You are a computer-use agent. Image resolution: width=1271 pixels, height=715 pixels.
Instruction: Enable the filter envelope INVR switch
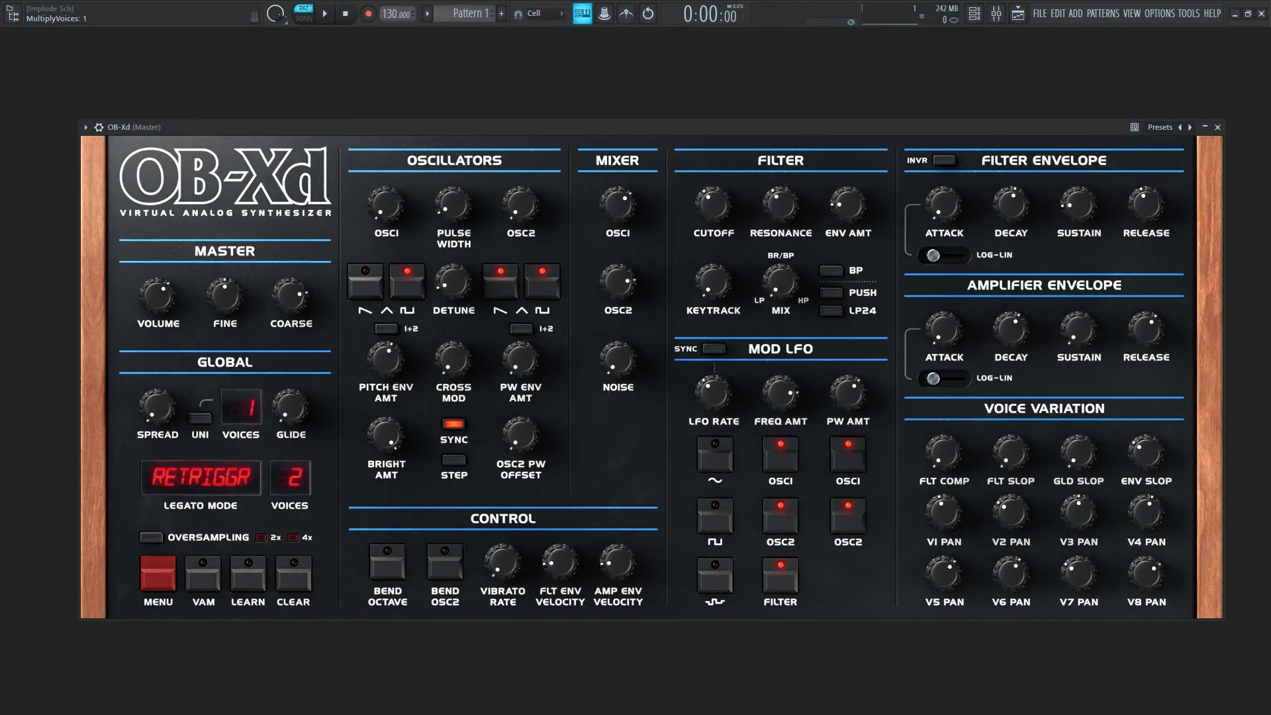point(944,160)
